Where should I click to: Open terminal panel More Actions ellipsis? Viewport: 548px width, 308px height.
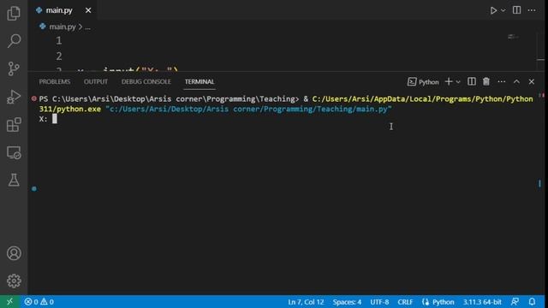[x=502, y=82]
